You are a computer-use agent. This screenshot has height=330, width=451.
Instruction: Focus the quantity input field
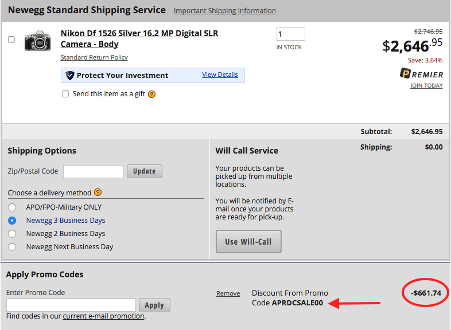pos(290,34)
